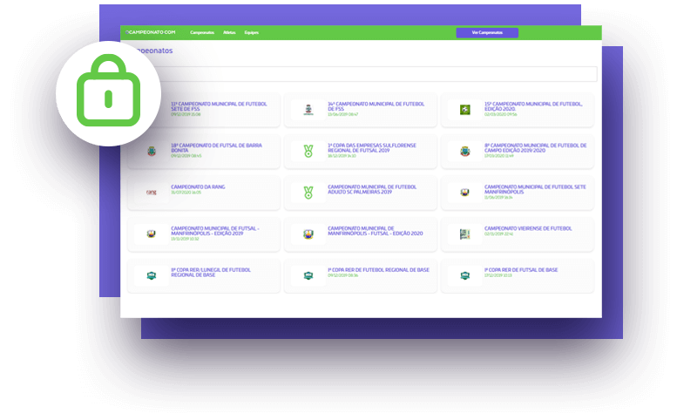
Task: Open the Atletas menu item
Action: click(x=229, y=32)
